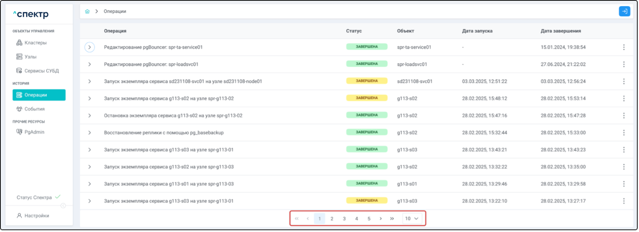The image size is (639, 232).
Task: Go to page 4
Action: click(356, 219)
